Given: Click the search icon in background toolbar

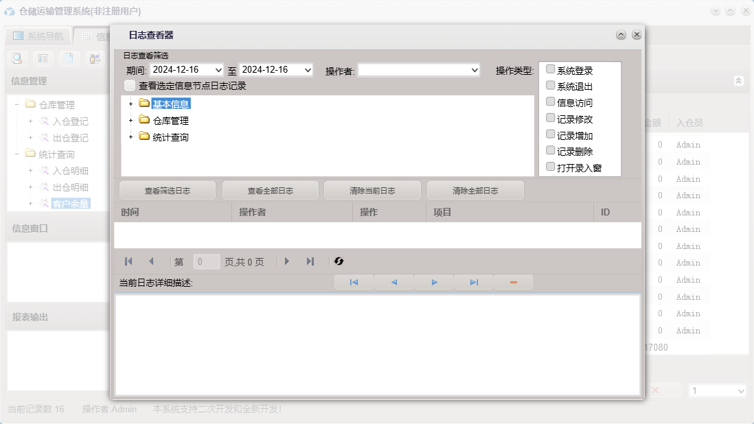Looking at the screenshot, I should [17, 58].
